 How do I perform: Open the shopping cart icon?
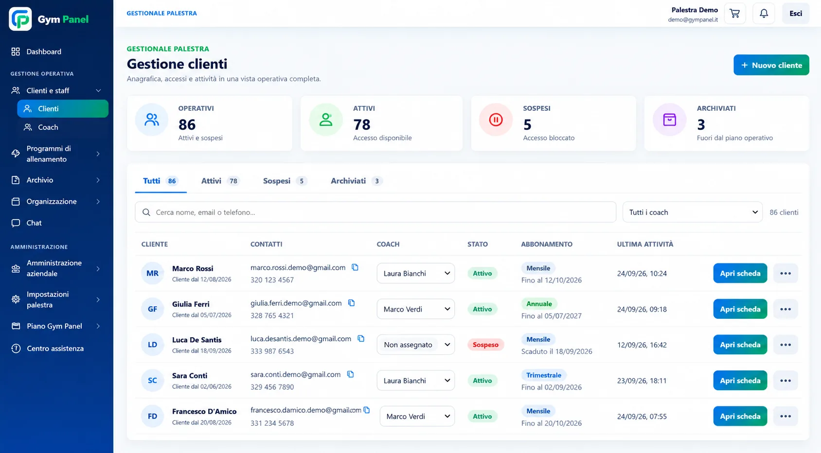click(x=734, y=14)
